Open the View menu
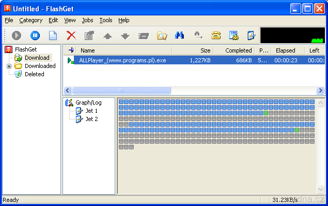The image size is (328, 206). click(x=70, y=20)
